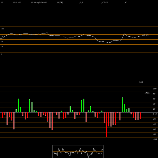Click the tallest red histogram bar
The height and width of the screenshot is (158, 158).
[106, 125]
